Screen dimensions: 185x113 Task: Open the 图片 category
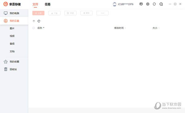pyautogui.click(x=12, y=28)
